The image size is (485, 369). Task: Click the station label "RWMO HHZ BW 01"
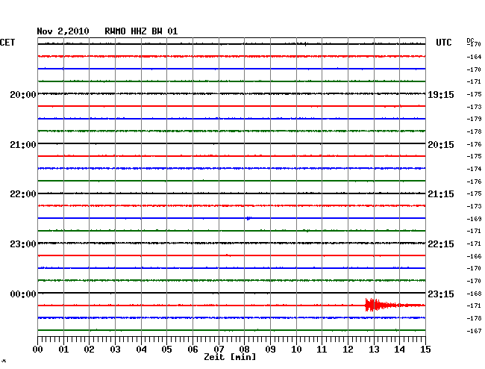(141, 31)
